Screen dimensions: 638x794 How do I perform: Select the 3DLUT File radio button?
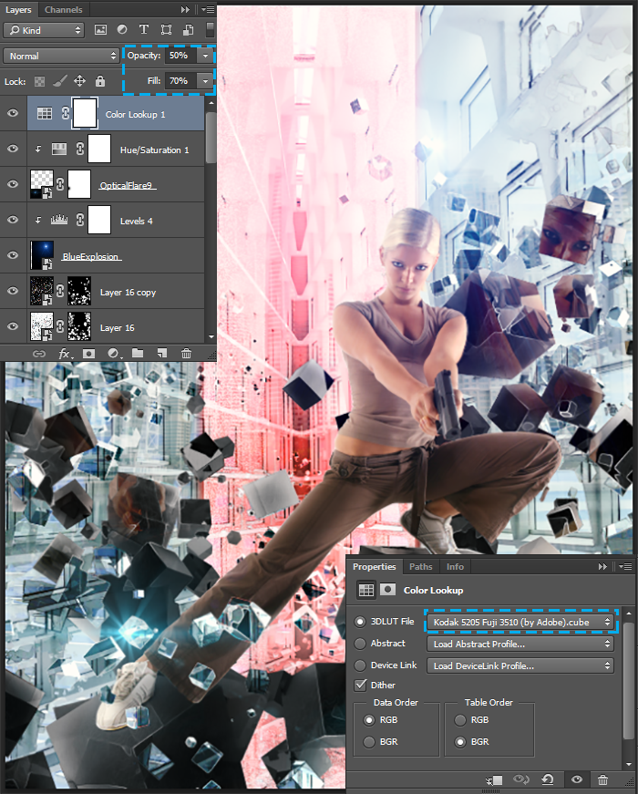pyautogui.click(x=360, y=622)
